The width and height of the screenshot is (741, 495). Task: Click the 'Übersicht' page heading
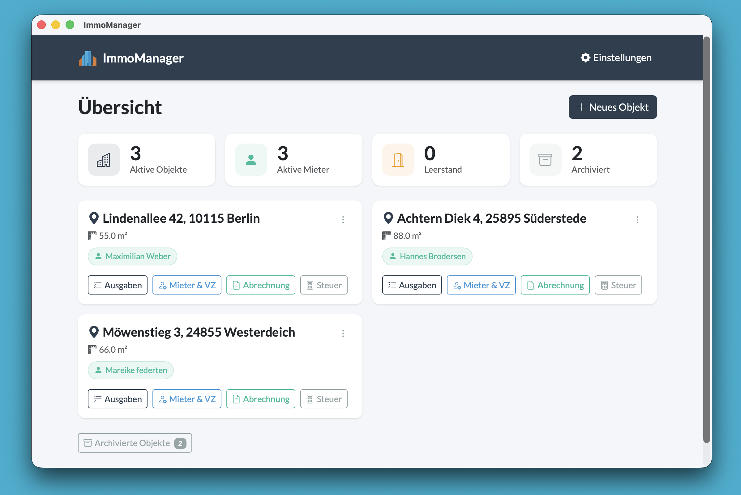[x=120, y=107]
